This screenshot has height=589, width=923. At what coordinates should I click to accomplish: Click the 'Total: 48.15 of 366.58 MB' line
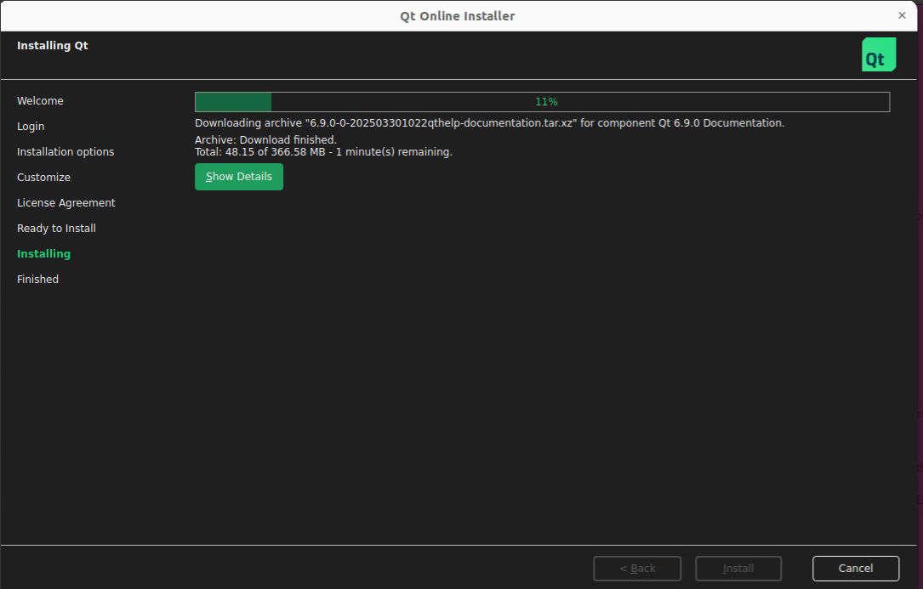point(323,152)
